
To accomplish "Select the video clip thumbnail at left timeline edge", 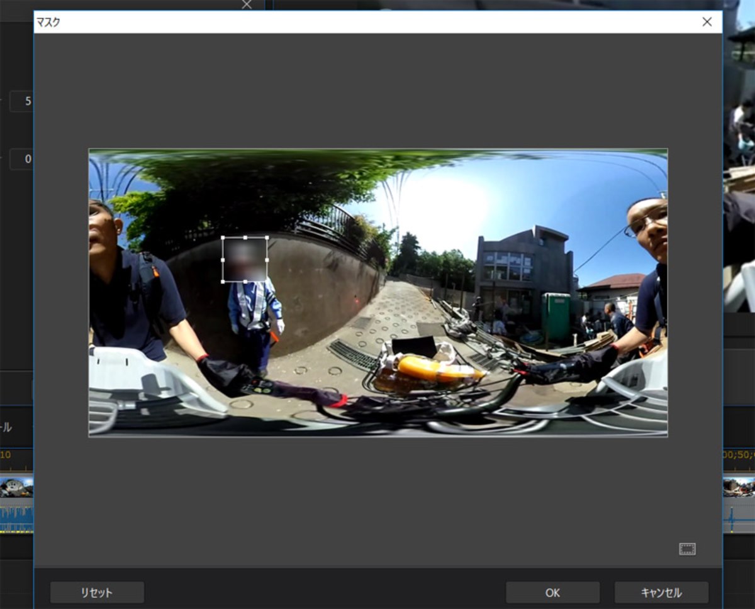I will click(16, 488).
